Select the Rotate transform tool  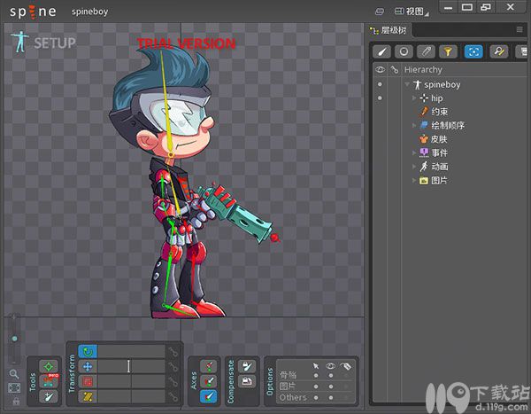click(x=88, y=352)
